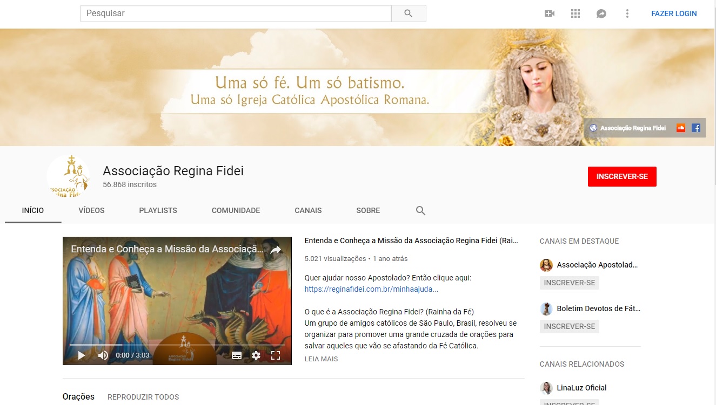Viewport: 716px width, 405px height.
Task: Click FAZER LOGIN to sign in
Action: click(674, 13)
